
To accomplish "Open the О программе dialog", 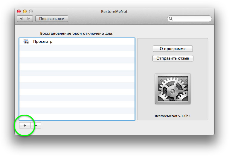I will click(x=172, y=49).
